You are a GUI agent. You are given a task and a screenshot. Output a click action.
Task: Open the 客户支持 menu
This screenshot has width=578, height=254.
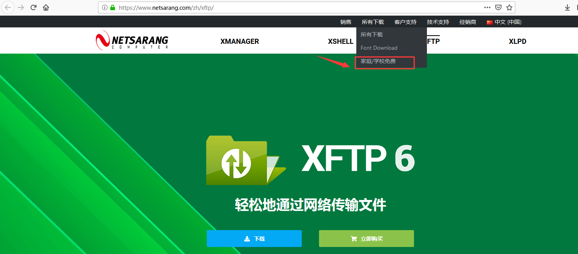pyautogui.click(x=405, y=22)
